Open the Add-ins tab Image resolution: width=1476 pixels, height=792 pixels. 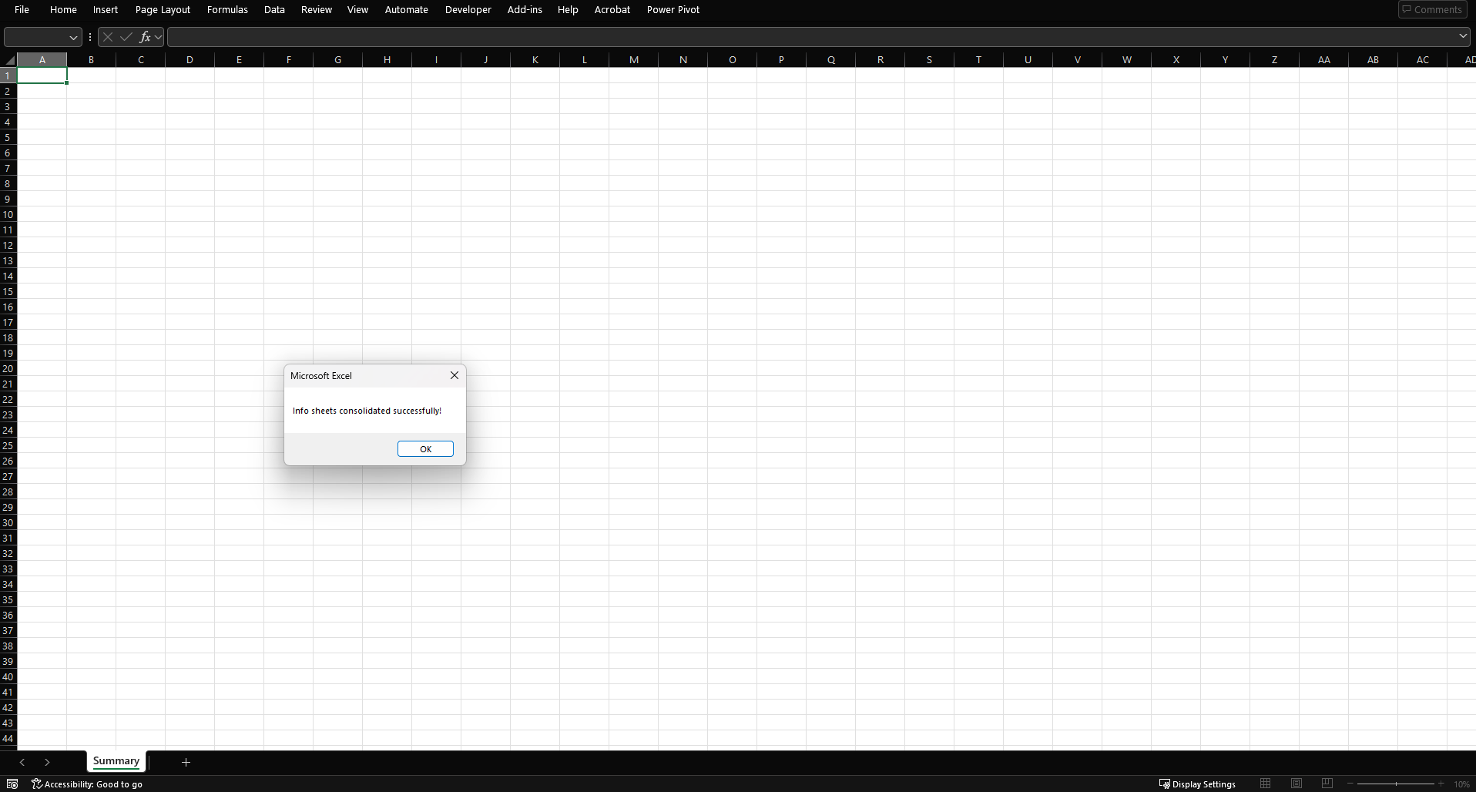(525, 9)
